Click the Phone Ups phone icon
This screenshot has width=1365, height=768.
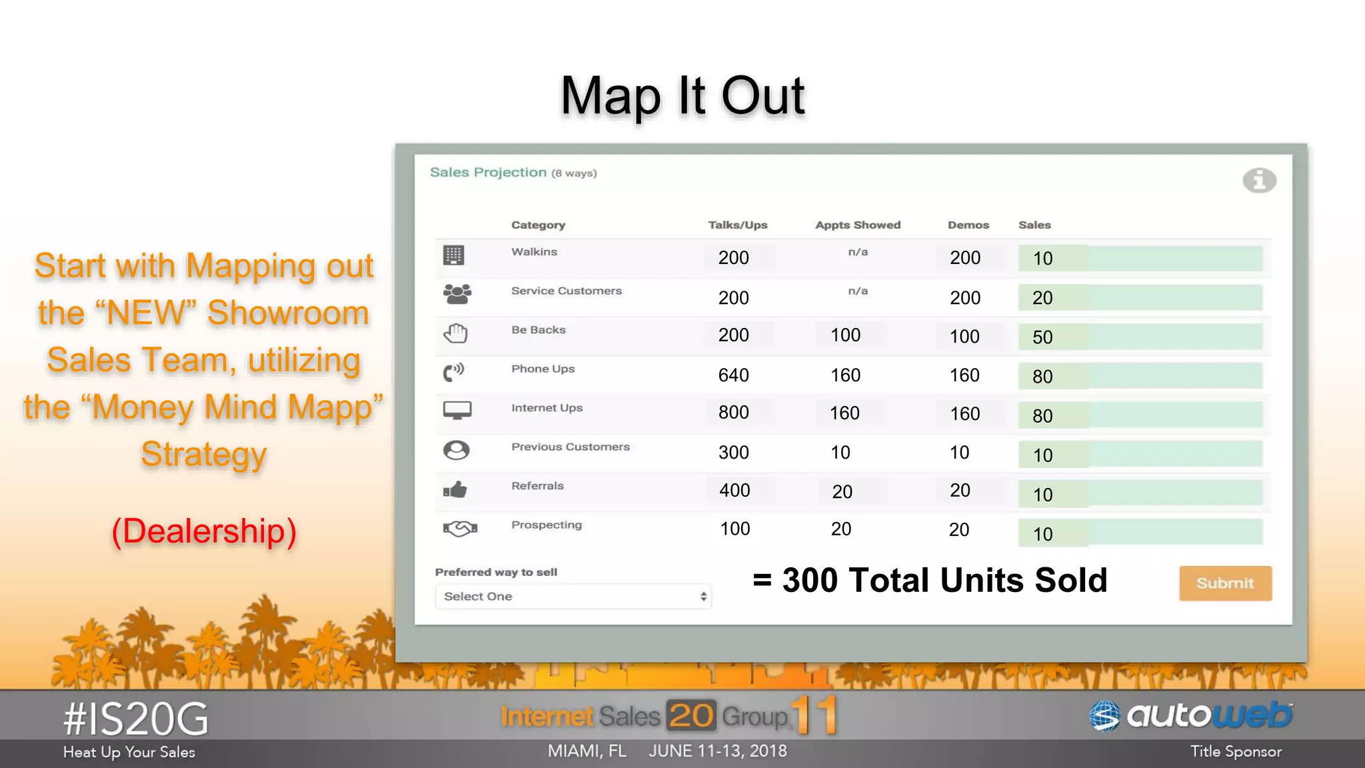pos(454,372)
